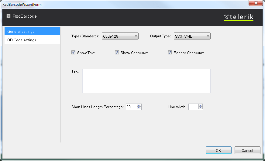Click the 'Short Lines Length Percentage:' label
265x161 pixels.
pos(98,107)
